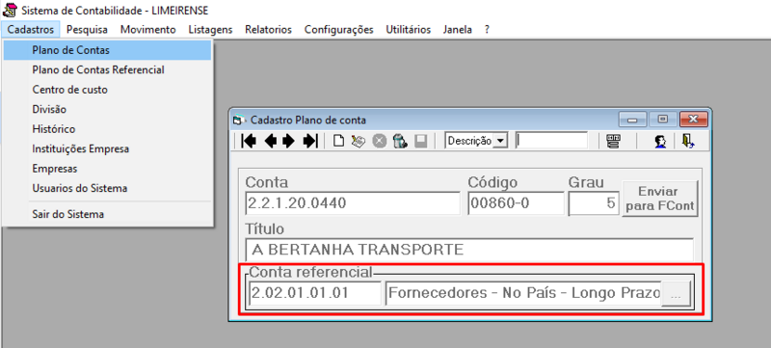Open the Cadastros menu
This screenshot has width=771, height=348.
(x=31, y=30)
